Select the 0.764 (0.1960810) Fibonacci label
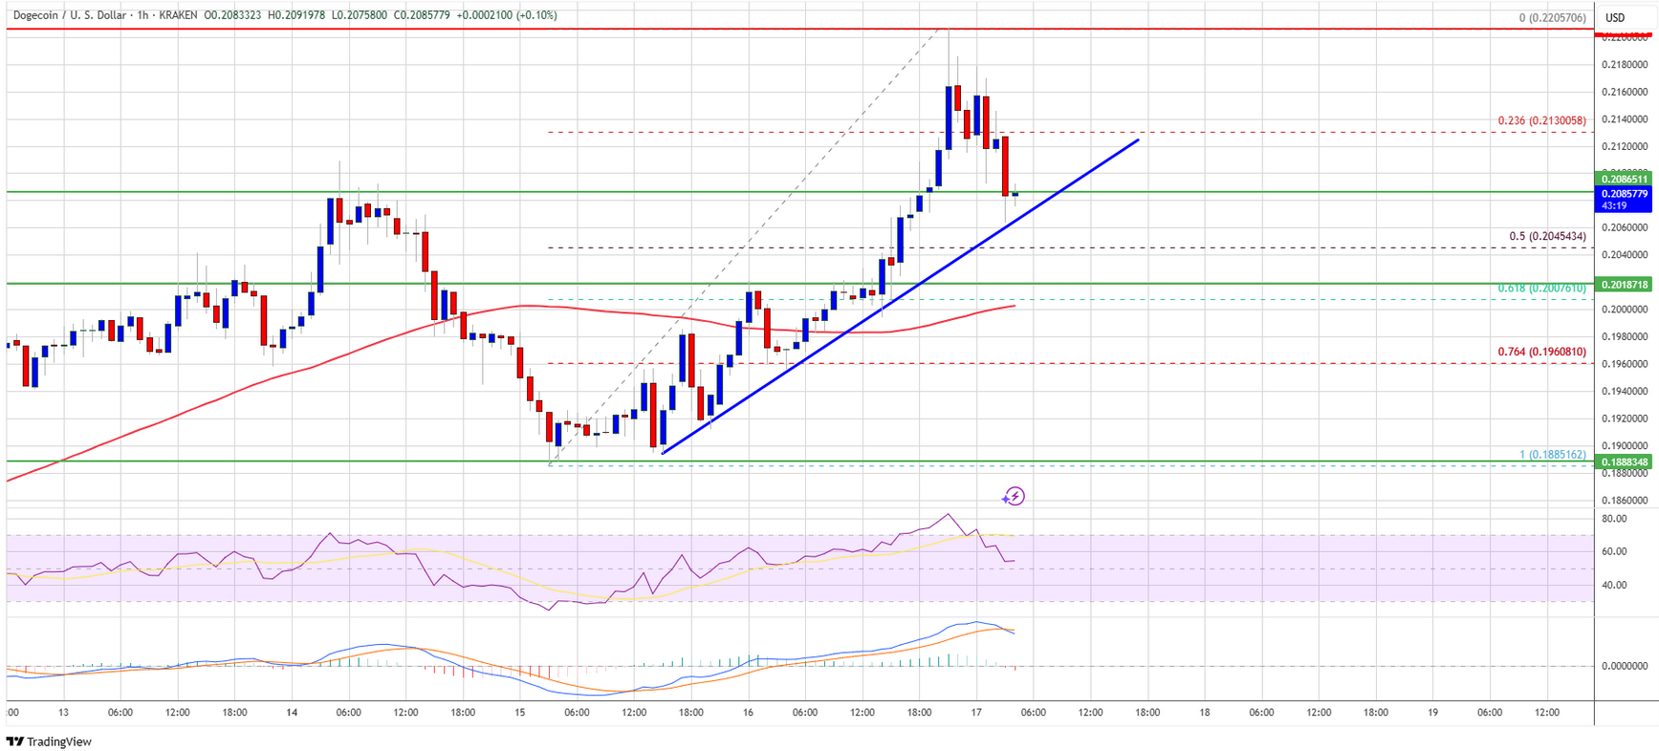The width and height of the screenshot is (1659, 751). (1541, 352)
